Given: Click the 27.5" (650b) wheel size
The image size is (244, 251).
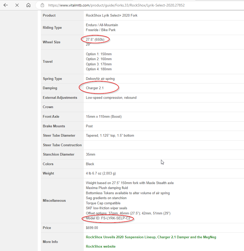Looking at the screenshot, I should (95, 39).
